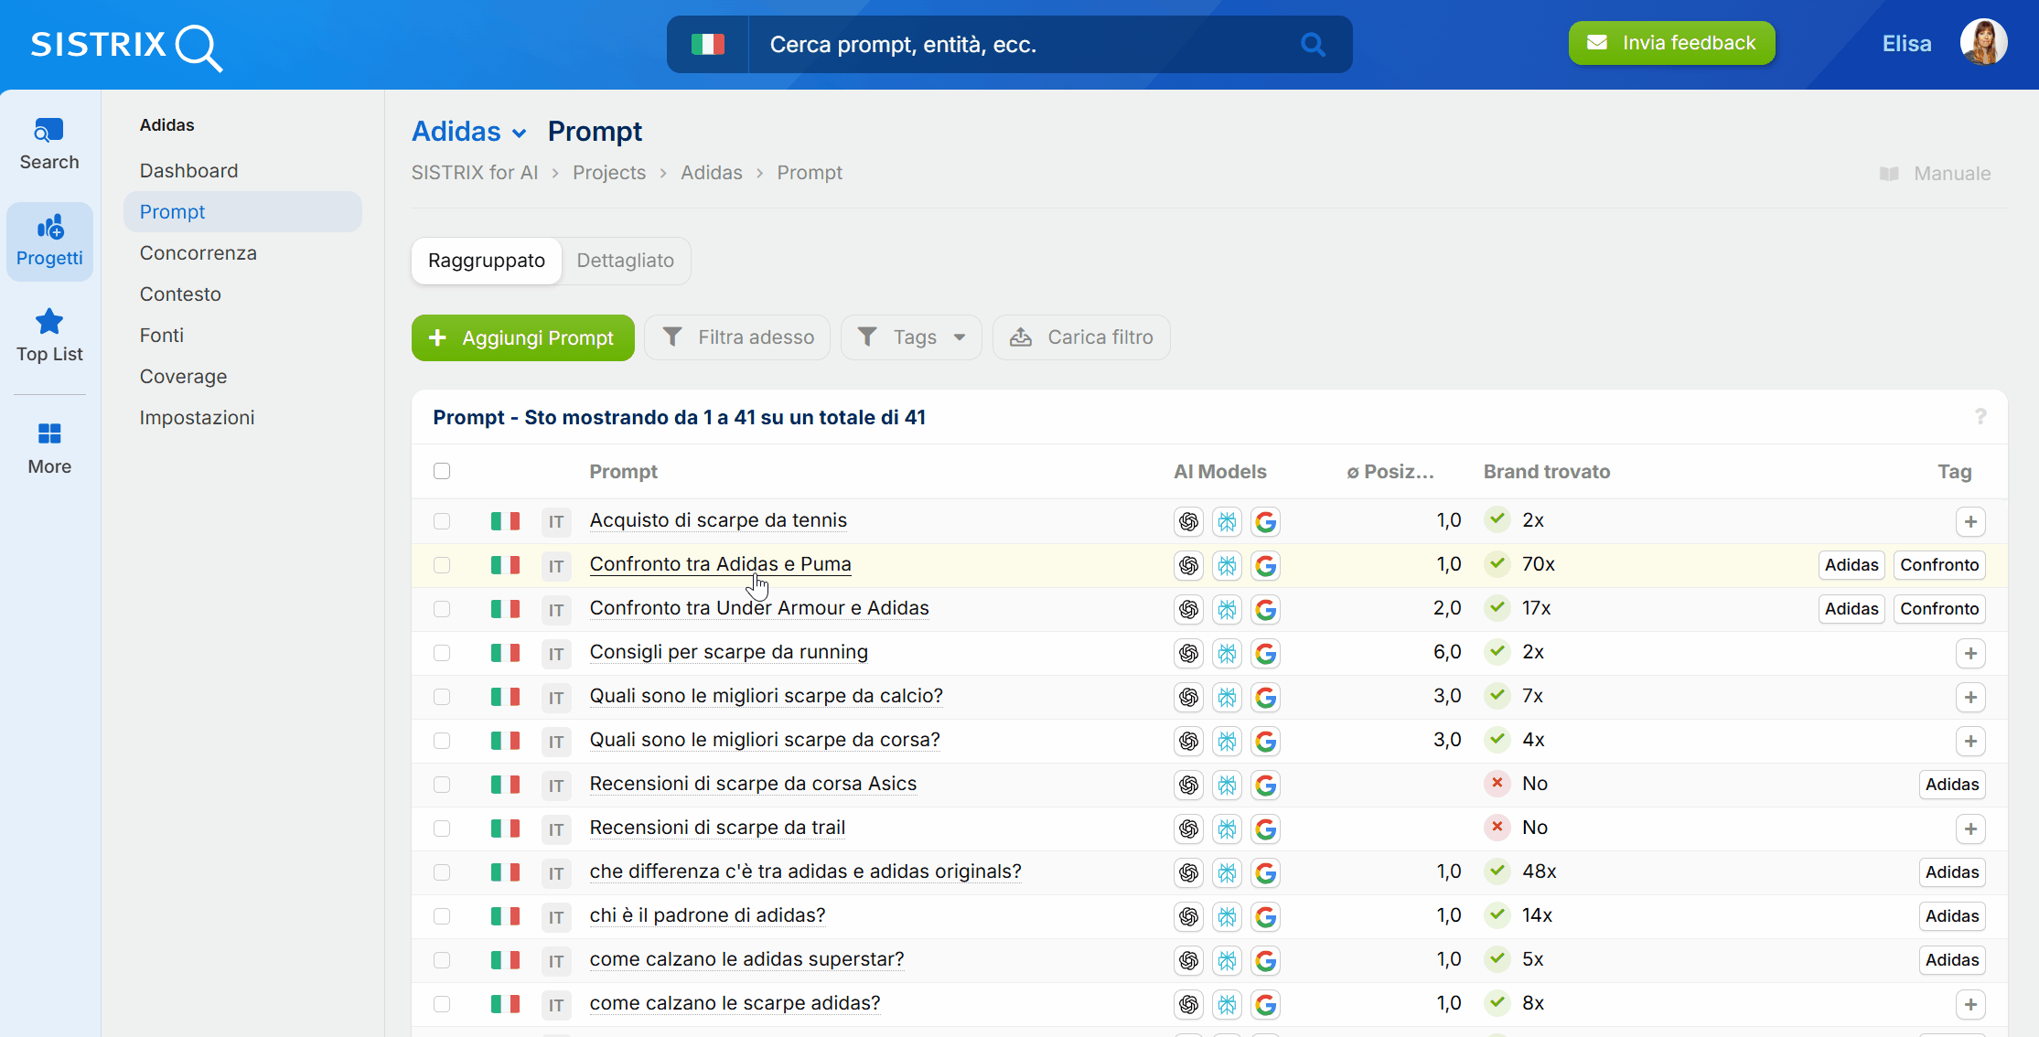
Task: Select the Google icon on 'Consigli per scarpe da running'
Action: tap(1266, 653)
